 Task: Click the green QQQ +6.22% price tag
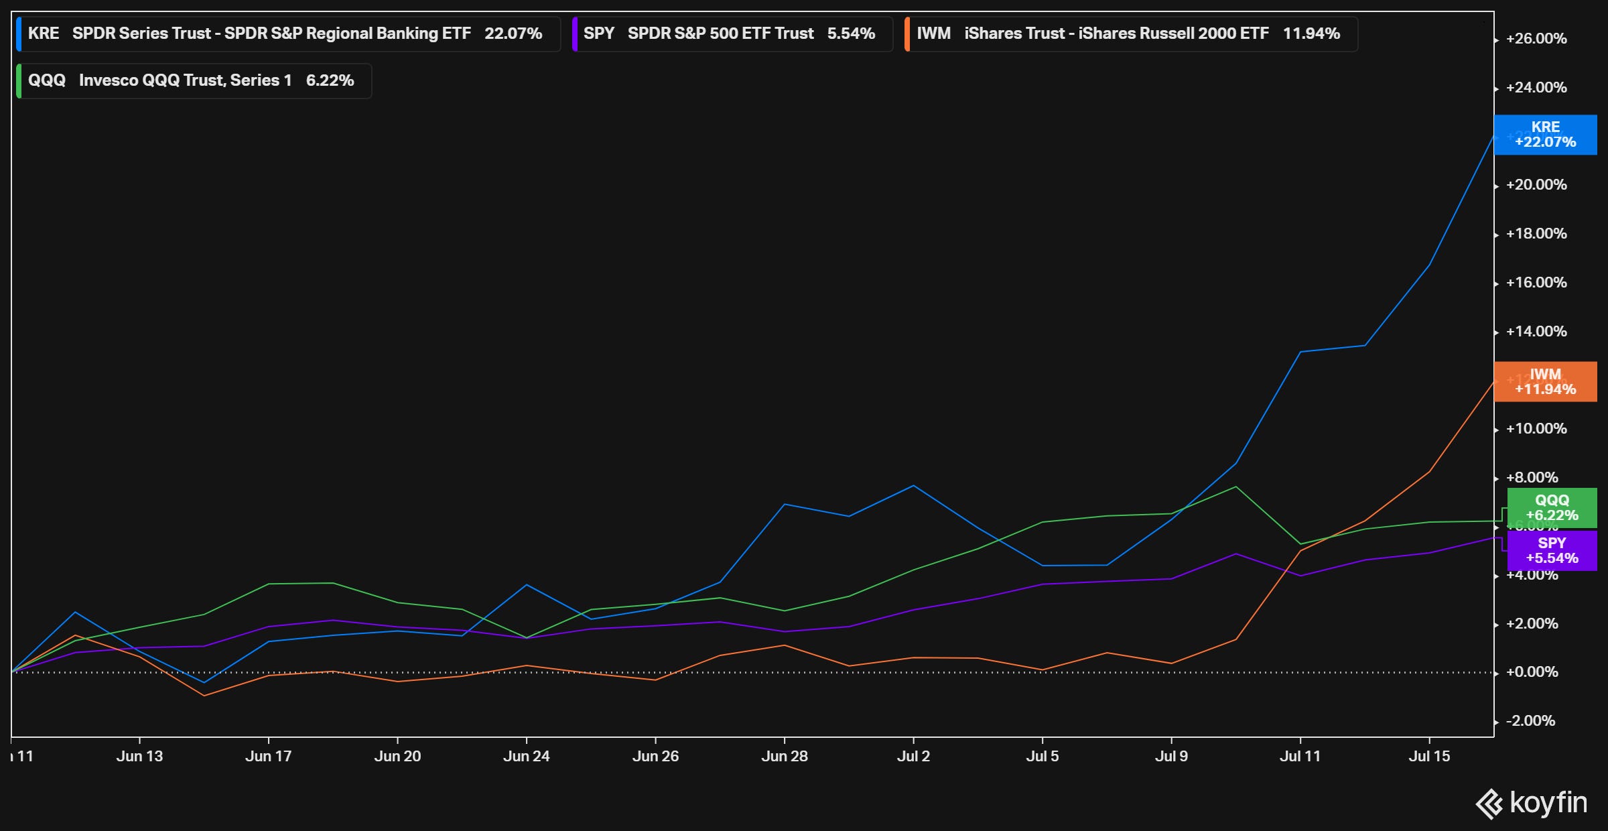point(1552,508)
